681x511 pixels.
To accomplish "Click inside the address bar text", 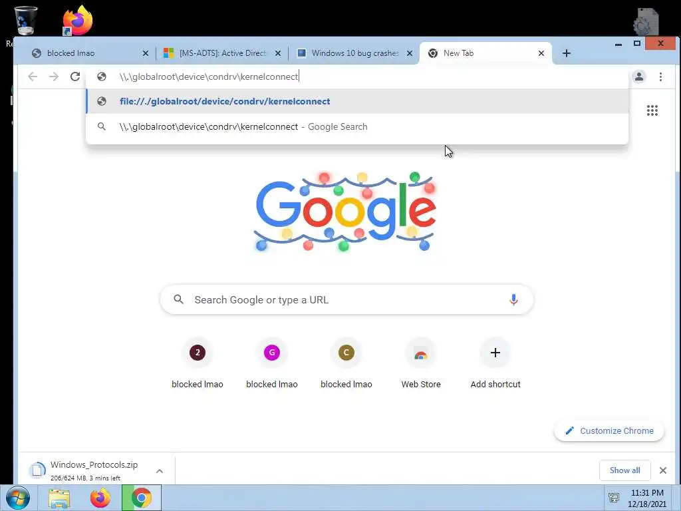I will (x=209, y=77).
